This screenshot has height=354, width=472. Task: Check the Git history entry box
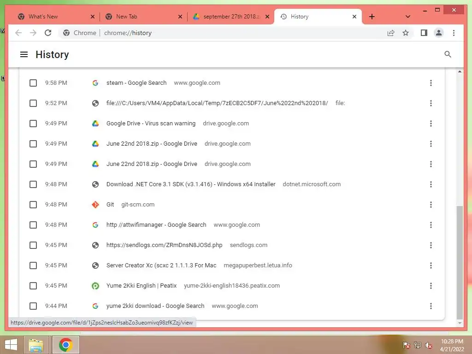click(x=33, y=205)
